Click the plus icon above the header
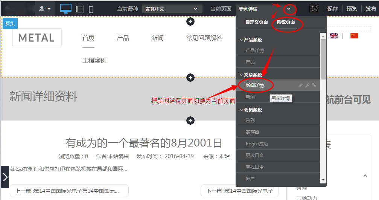The image size is (379, 200). tap(190, 21)
